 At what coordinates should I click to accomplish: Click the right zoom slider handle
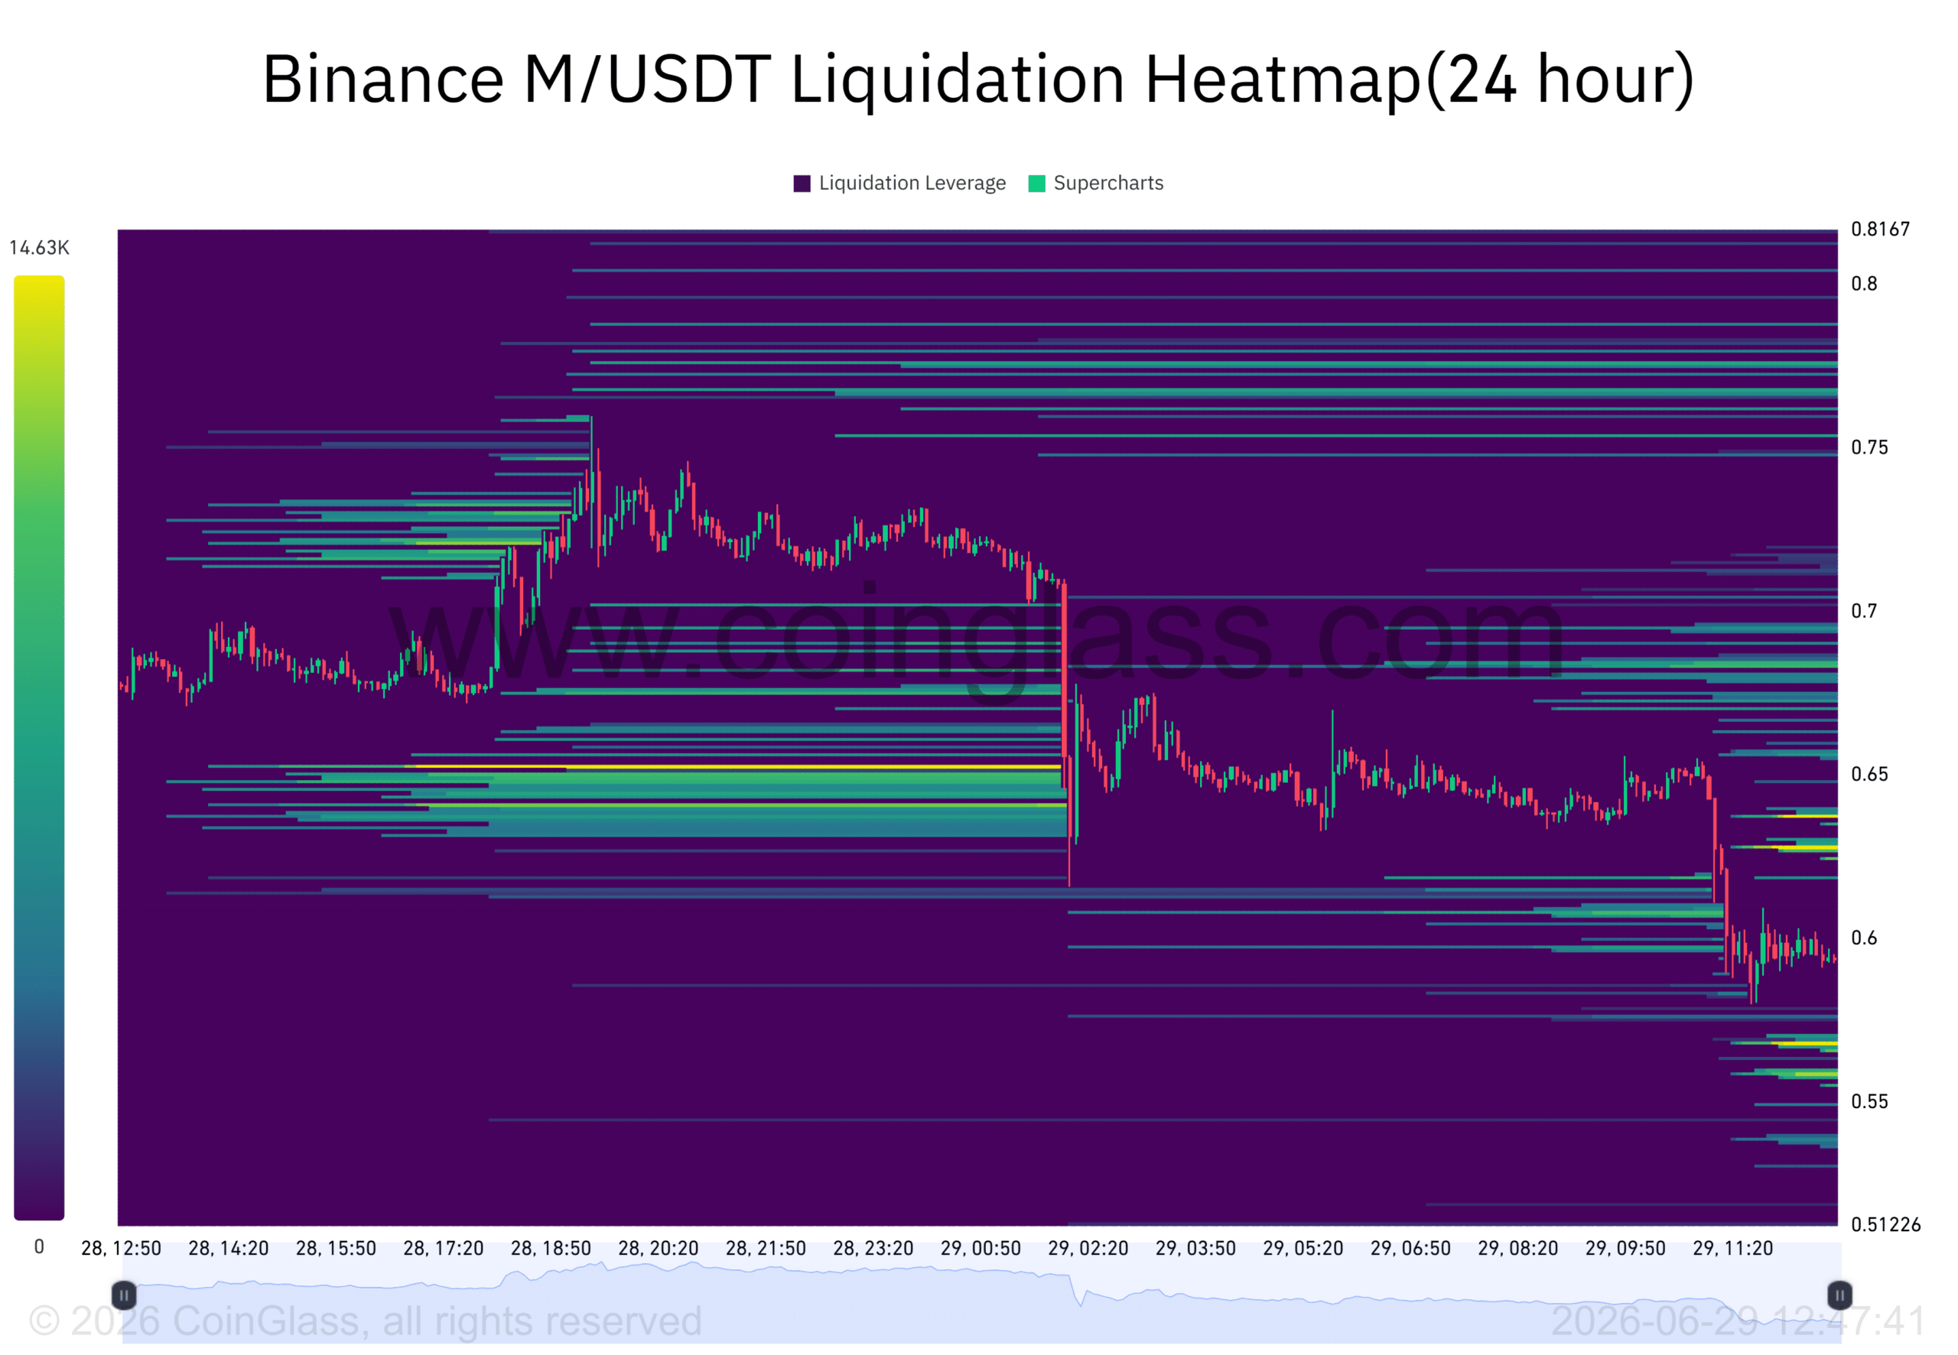click(1839, 1295)
